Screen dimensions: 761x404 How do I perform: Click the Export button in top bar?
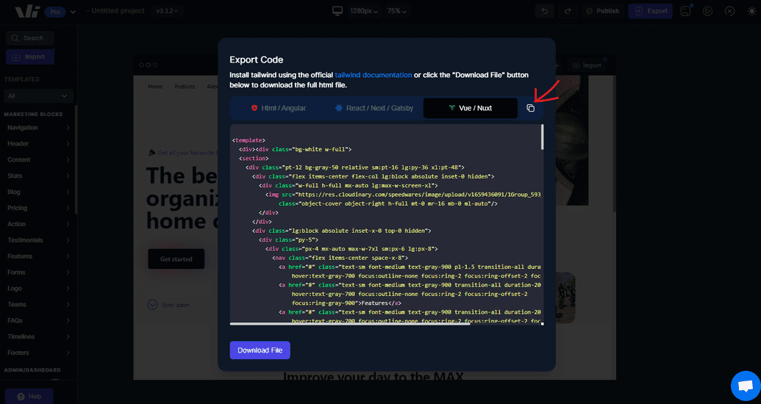pos(651,11)
